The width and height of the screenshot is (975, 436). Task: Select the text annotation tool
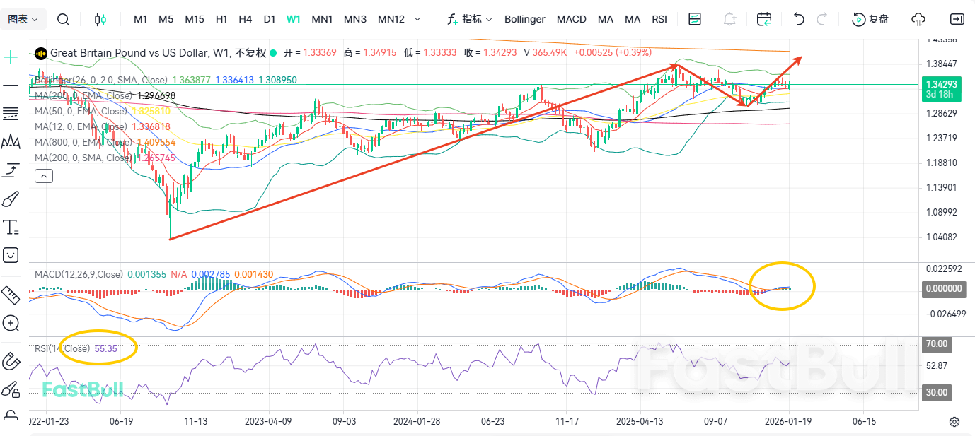click(10, 227)
